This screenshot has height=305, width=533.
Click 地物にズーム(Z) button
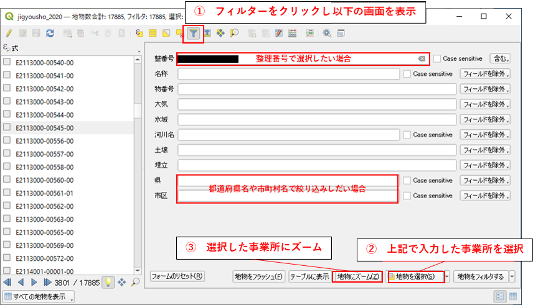(x=358, y=277)
